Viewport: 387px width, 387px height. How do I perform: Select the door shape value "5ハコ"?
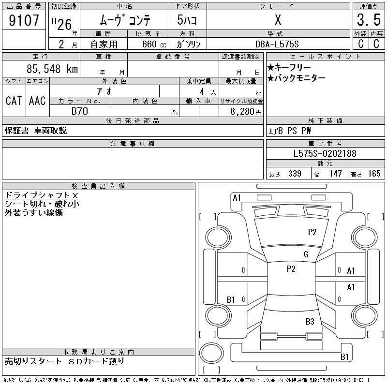click(187, 20)
